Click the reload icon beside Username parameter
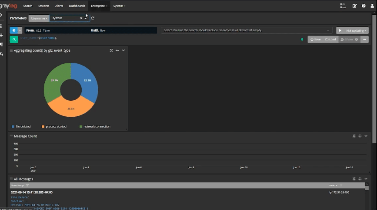 [93, 18]
